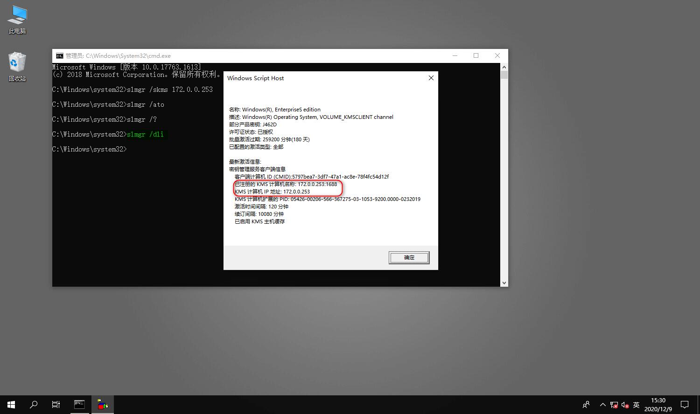Click the VOLUME_KMSCLIENT channel description line

click(311, 117)
